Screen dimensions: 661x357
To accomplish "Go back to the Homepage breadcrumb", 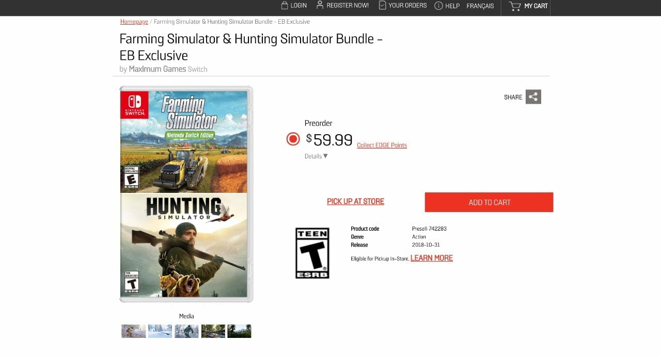I will point(134,22).
